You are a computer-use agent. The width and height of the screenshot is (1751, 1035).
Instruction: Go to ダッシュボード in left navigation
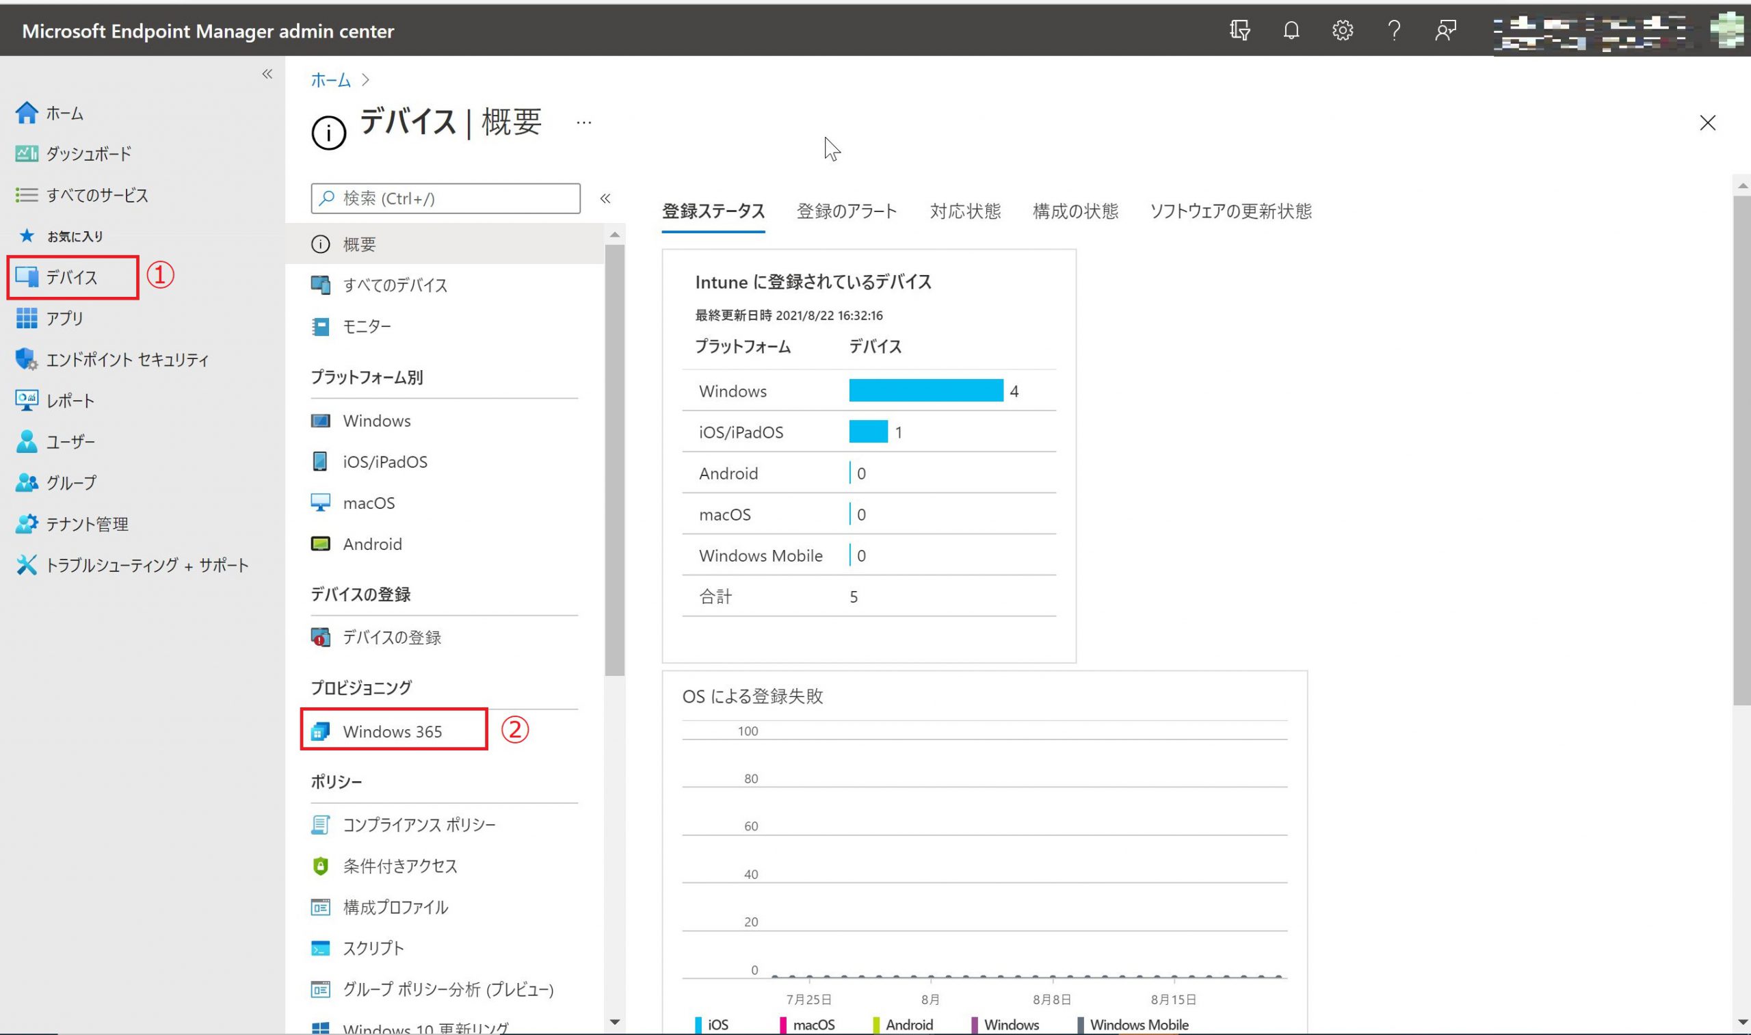[x=88, y=153]
